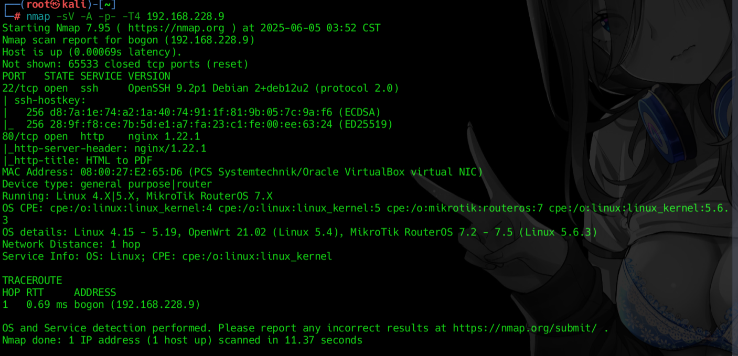Image resolution: width=738 pixels, height=356 pixels.
Task: Open the https://nmap.org link
Action: [x=176, y=28]
